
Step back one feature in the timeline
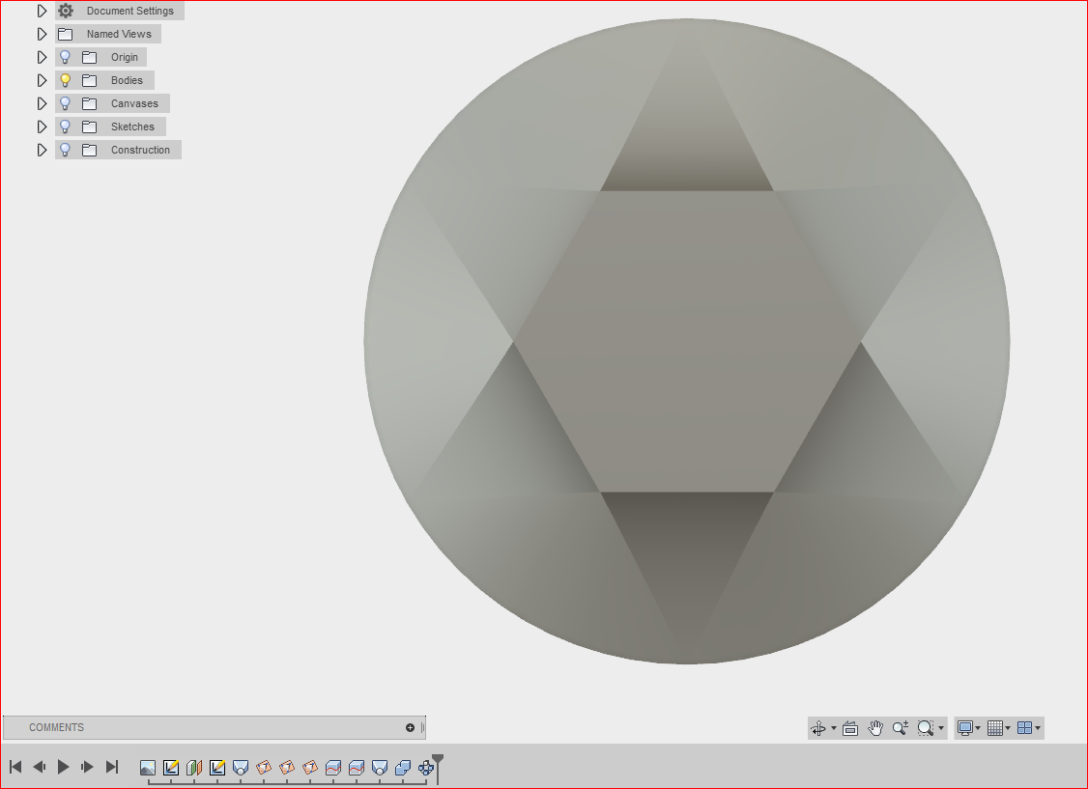(40, 767)
